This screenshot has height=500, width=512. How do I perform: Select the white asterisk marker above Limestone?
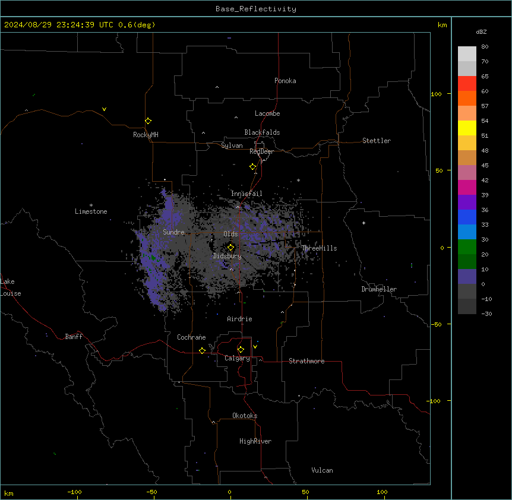91,205
